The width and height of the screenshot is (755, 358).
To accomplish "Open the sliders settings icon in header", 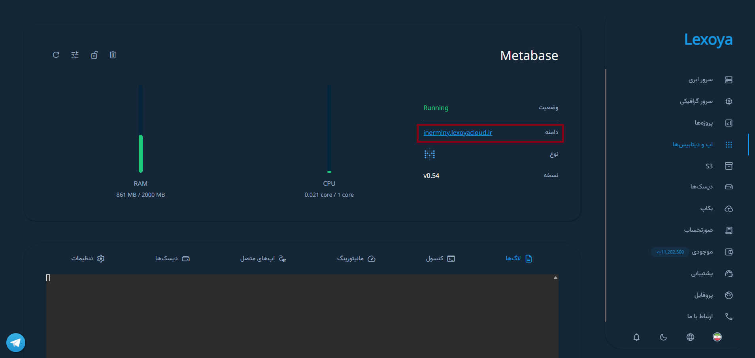I will coord(75,55).
